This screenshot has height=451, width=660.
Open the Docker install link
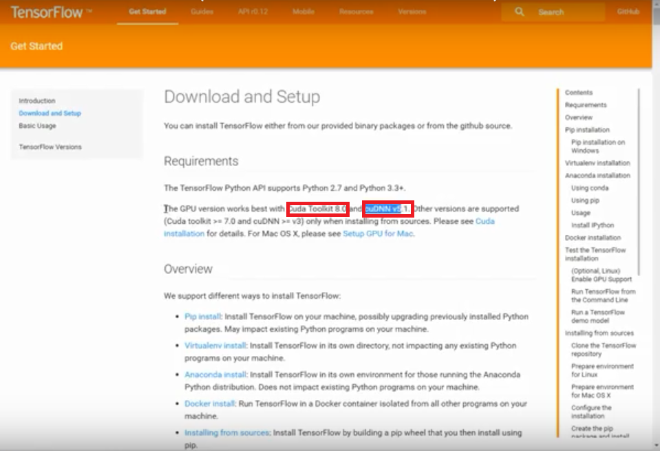(210, 404)
